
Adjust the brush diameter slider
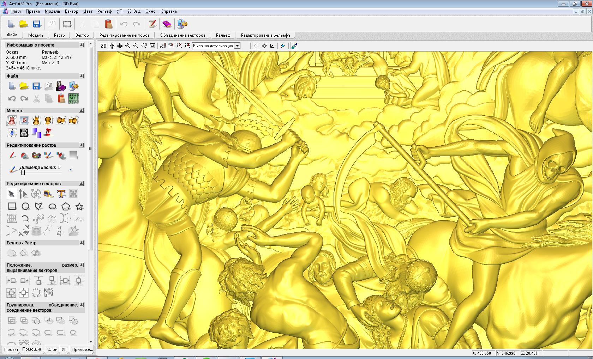[23, 172]
